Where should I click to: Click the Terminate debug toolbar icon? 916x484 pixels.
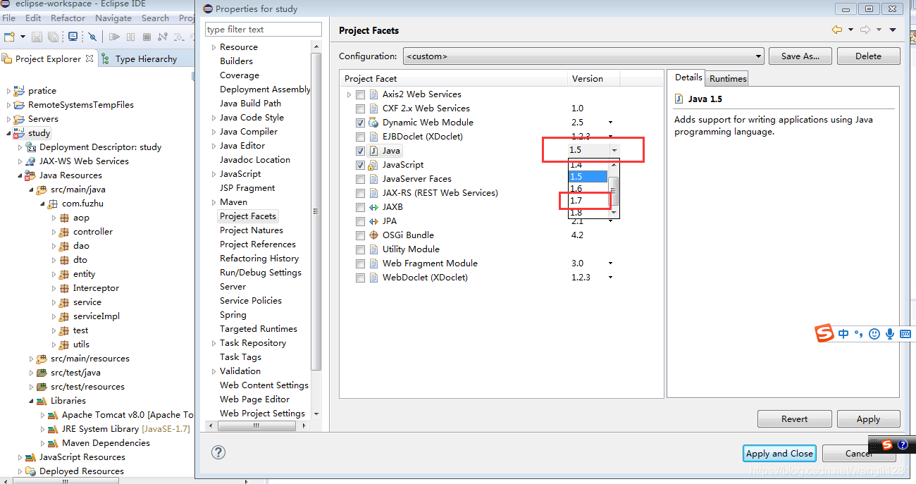pos(147,37)
